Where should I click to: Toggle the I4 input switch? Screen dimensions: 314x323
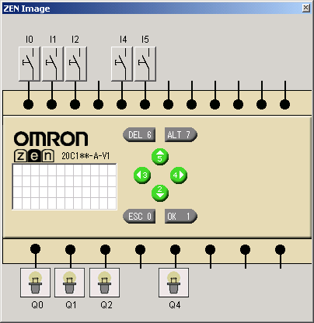click(x=122, y=64)
